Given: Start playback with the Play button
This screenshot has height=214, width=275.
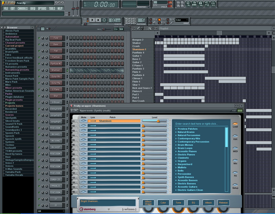Looking at the screenshot, I should (92, 20).
